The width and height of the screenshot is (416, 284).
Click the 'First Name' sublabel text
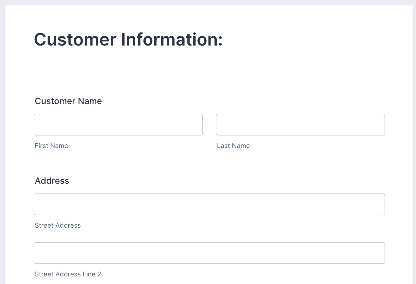coord(51,146)
